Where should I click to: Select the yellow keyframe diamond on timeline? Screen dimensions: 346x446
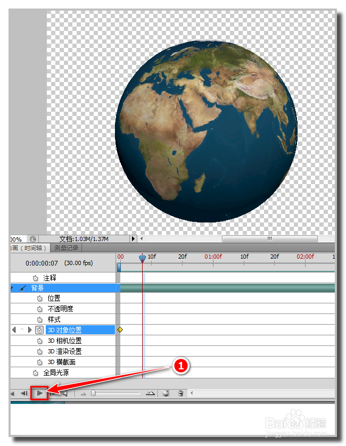click(120, 329)
